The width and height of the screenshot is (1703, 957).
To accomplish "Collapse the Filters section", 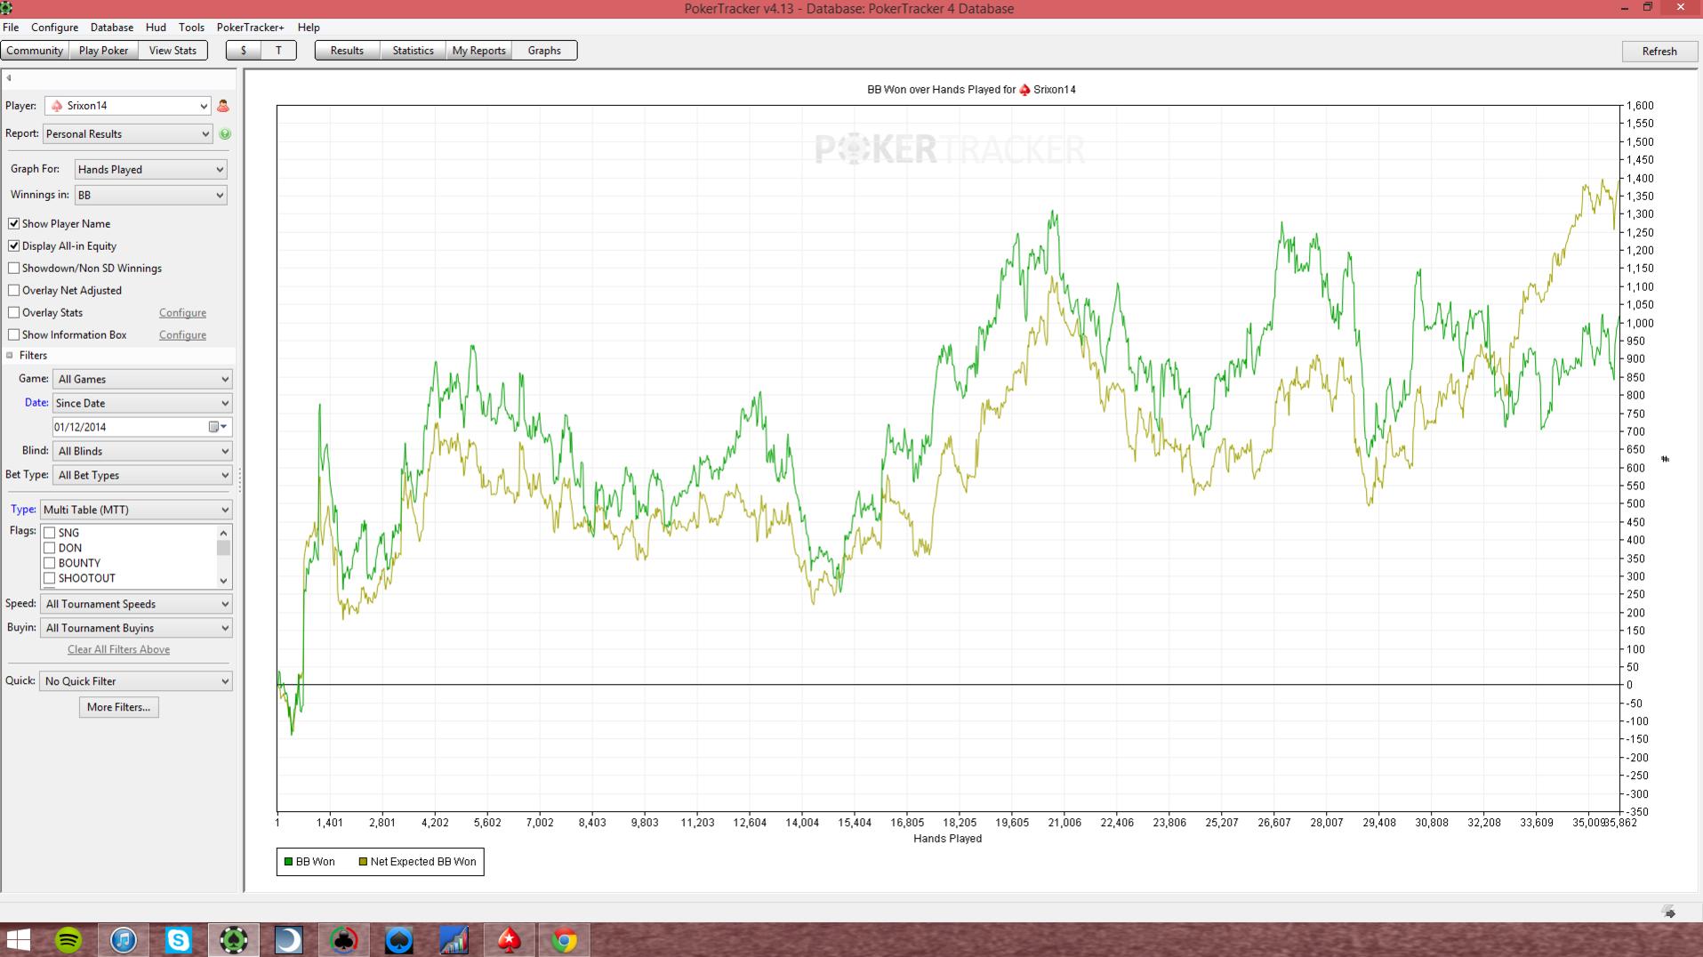I will coord(10,356).
